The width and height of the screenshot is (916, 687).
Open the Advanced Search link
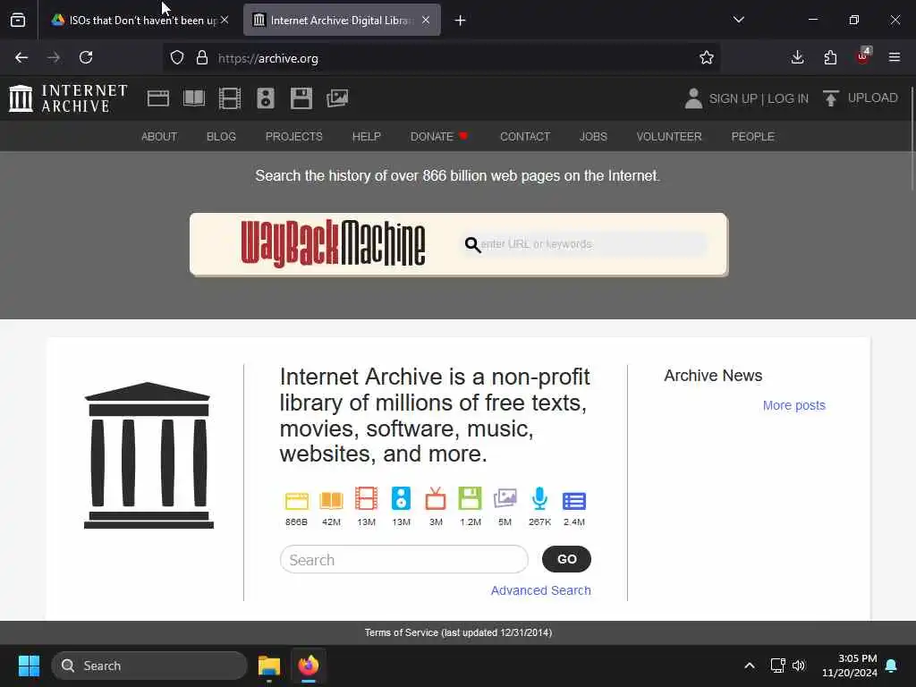click(540, 590)
